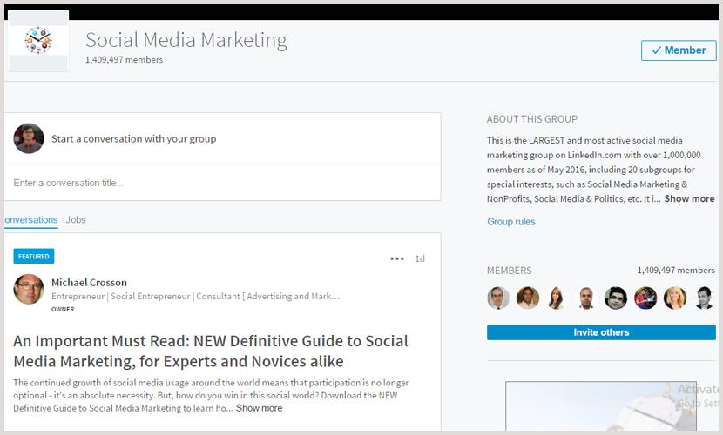Click the 1,409,497 members count in Members section
The image size is (723, 435).
676,271
